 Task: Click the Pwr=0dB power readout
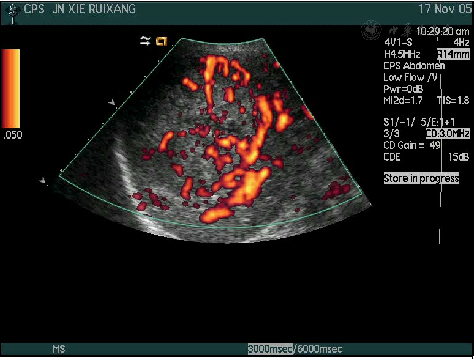click(x=403, y=89)
